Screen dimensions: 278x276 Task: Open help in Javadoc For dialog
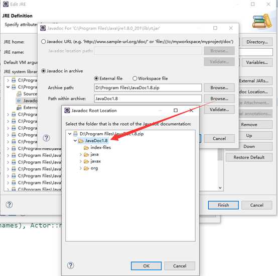click(47, 138)
